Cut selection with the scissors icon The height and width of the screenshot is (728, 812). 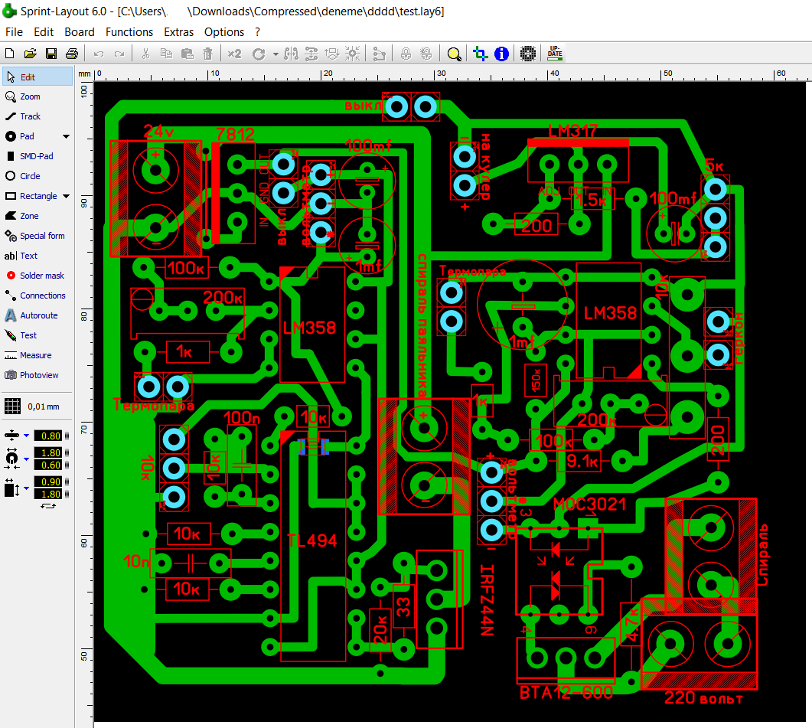point(145,54)
